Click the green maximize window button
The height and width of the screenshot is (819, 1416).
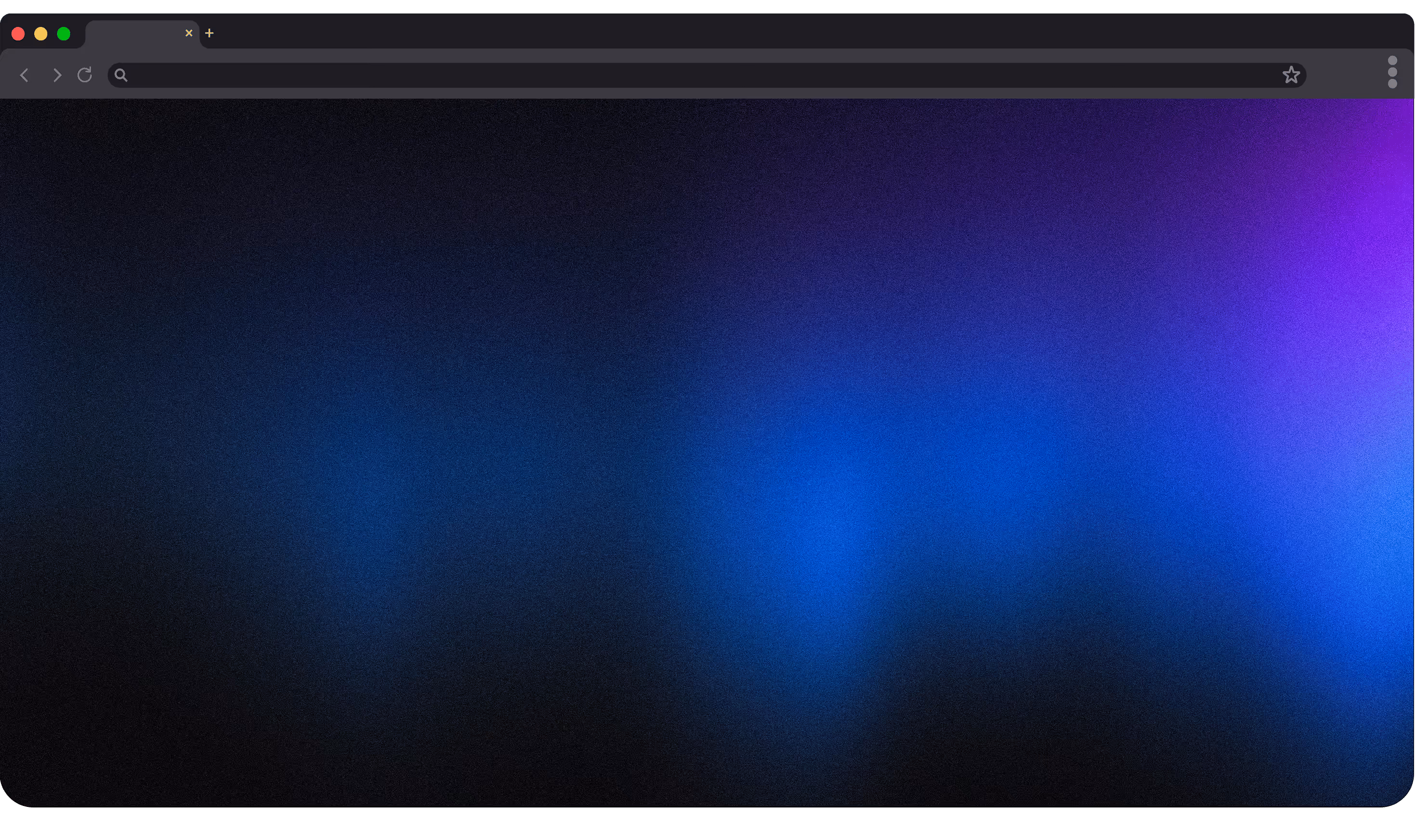pos(64,34)
